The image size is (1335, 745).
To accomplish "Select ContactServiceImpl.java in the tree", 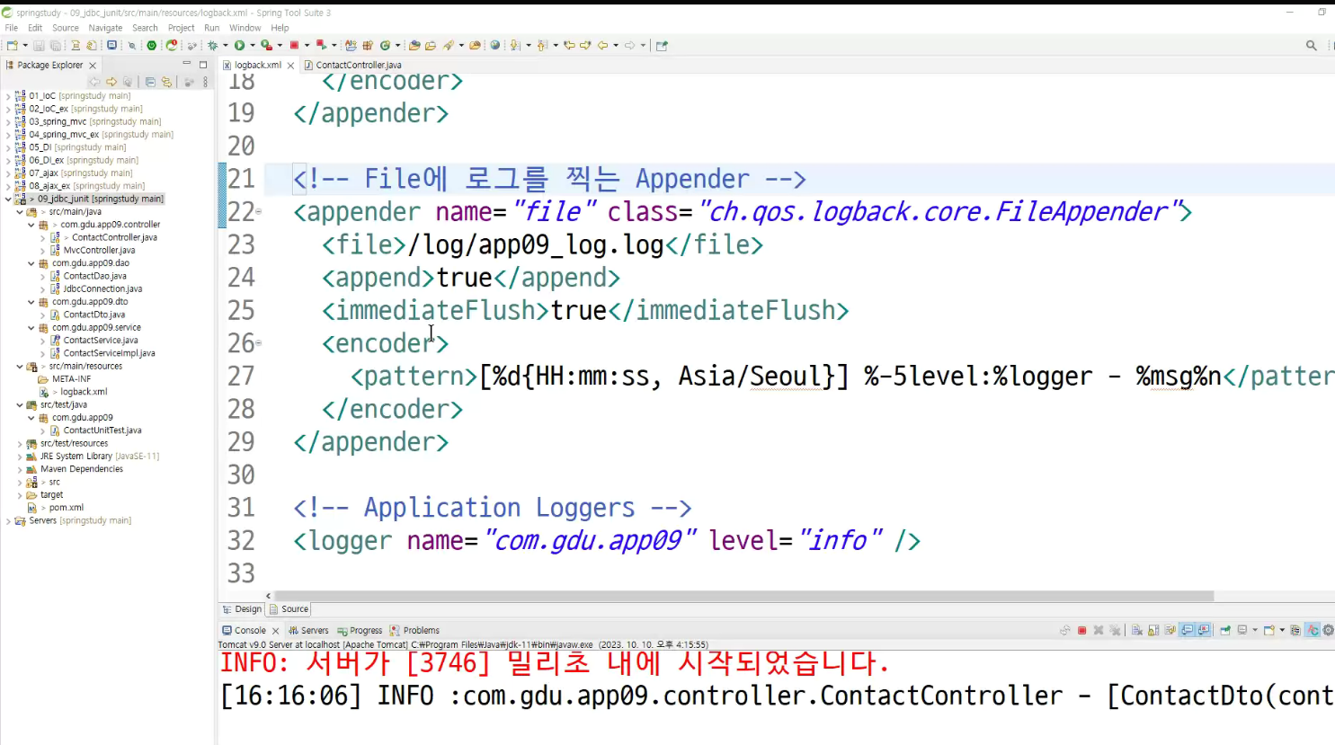I will point(109,353).
